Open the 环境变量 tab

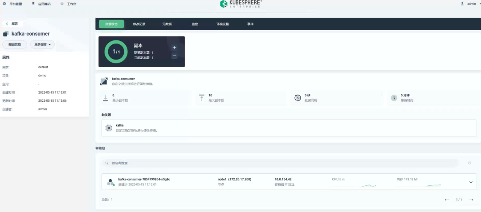[222, 24]
